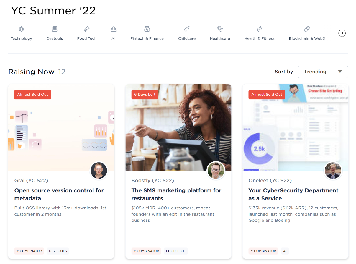356x264 pixels.
Task: Open the Fintech & Finance money bag icon
Action: point(147,29)
